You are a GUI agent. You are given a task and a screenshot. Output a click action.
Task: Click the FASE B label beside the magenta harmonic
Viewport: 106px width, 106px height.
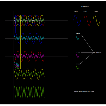coord(78,52)
